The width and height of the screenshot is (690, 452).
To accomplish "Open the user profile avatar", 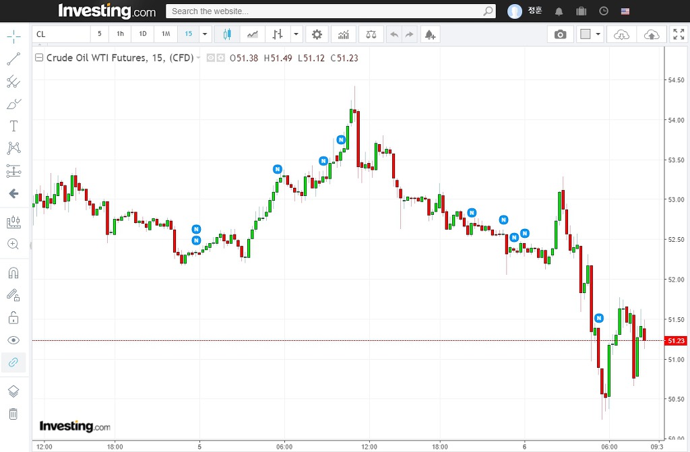I will coord(514,11).
